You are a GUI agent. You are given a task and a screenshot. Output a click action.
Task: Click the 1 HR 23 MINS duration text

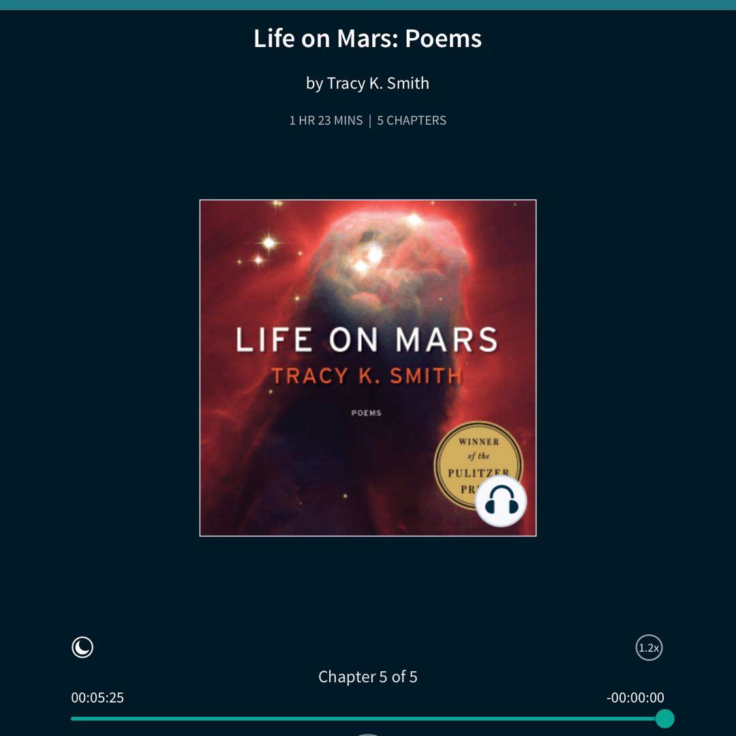coord(326,120)
